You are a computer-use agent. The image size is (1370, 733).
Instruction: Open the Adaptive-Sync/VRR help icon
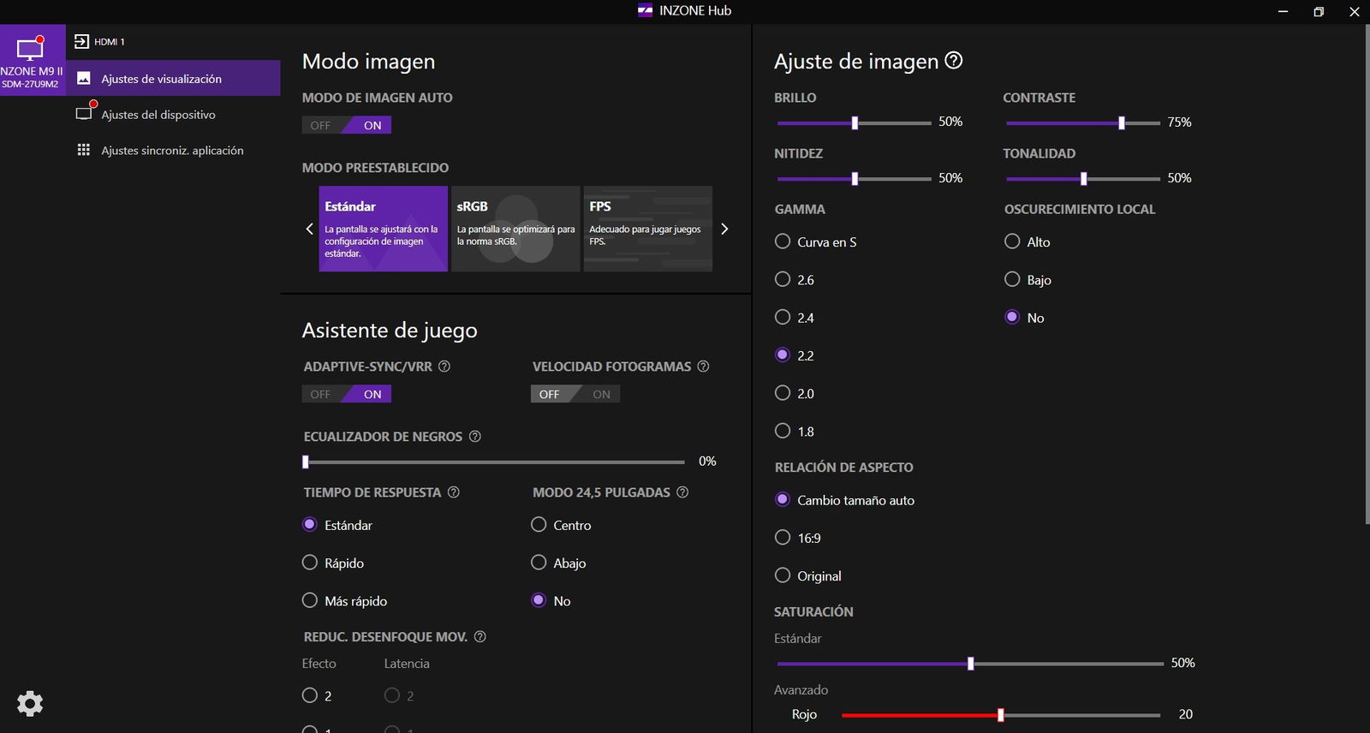[x=444, y=366]
